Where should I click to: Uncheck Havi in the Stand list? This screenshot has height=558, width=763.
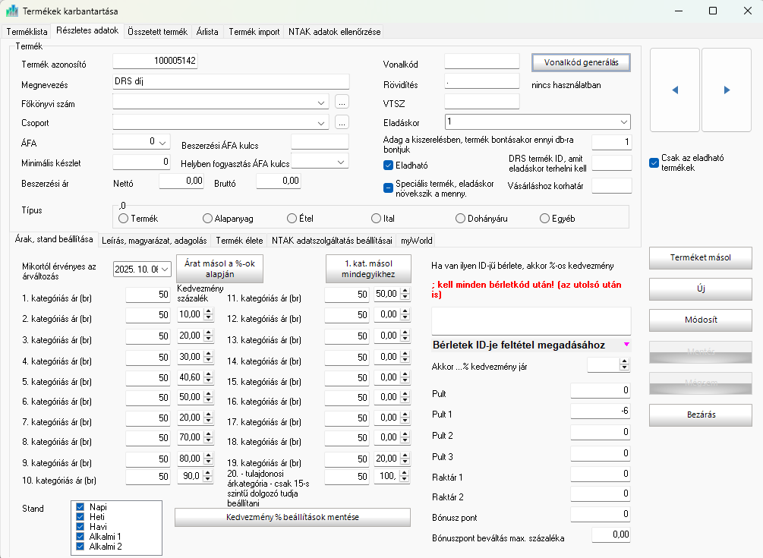(80, 527)
